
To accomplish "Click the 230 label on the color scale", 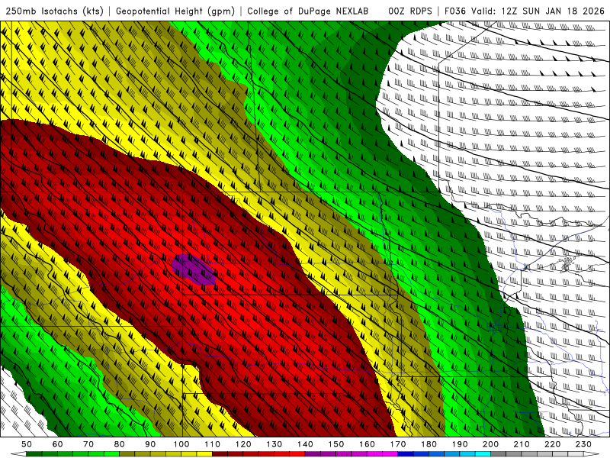I will pos(583,444).
